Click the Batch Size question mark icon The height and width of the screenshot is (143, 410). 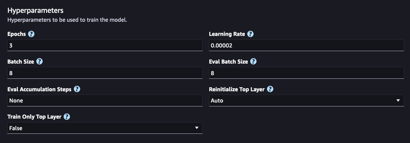click(39, 62)
